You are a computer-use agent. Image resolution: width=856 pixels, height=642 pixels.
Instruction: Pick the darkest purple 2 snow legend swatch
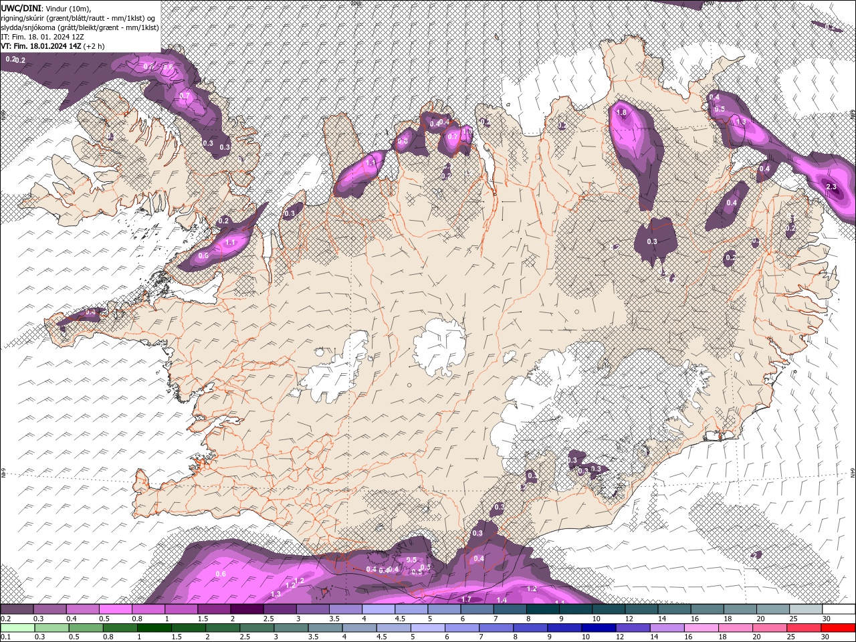coord(247,609)
